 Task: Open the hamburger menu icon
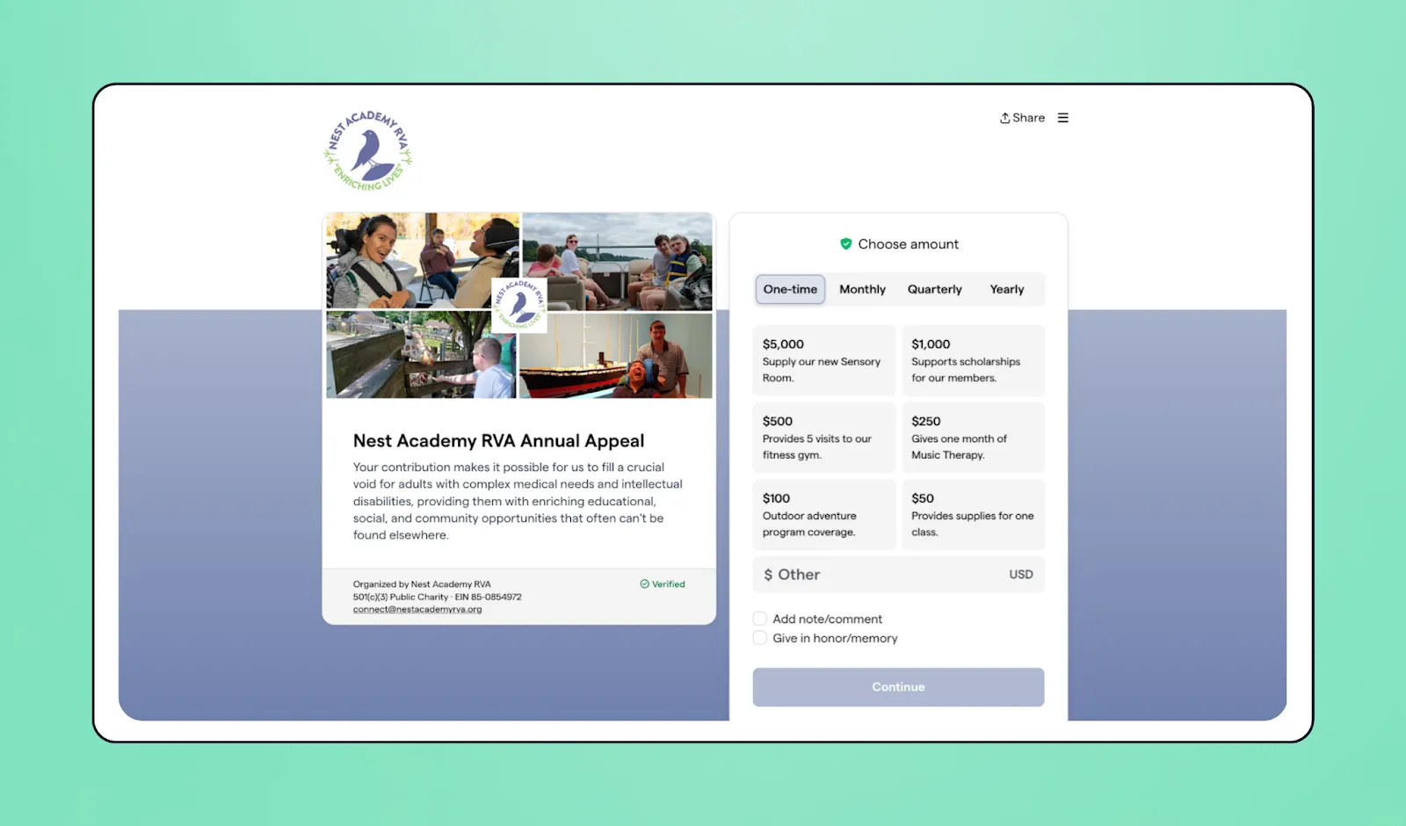(x=1062, y=117)
